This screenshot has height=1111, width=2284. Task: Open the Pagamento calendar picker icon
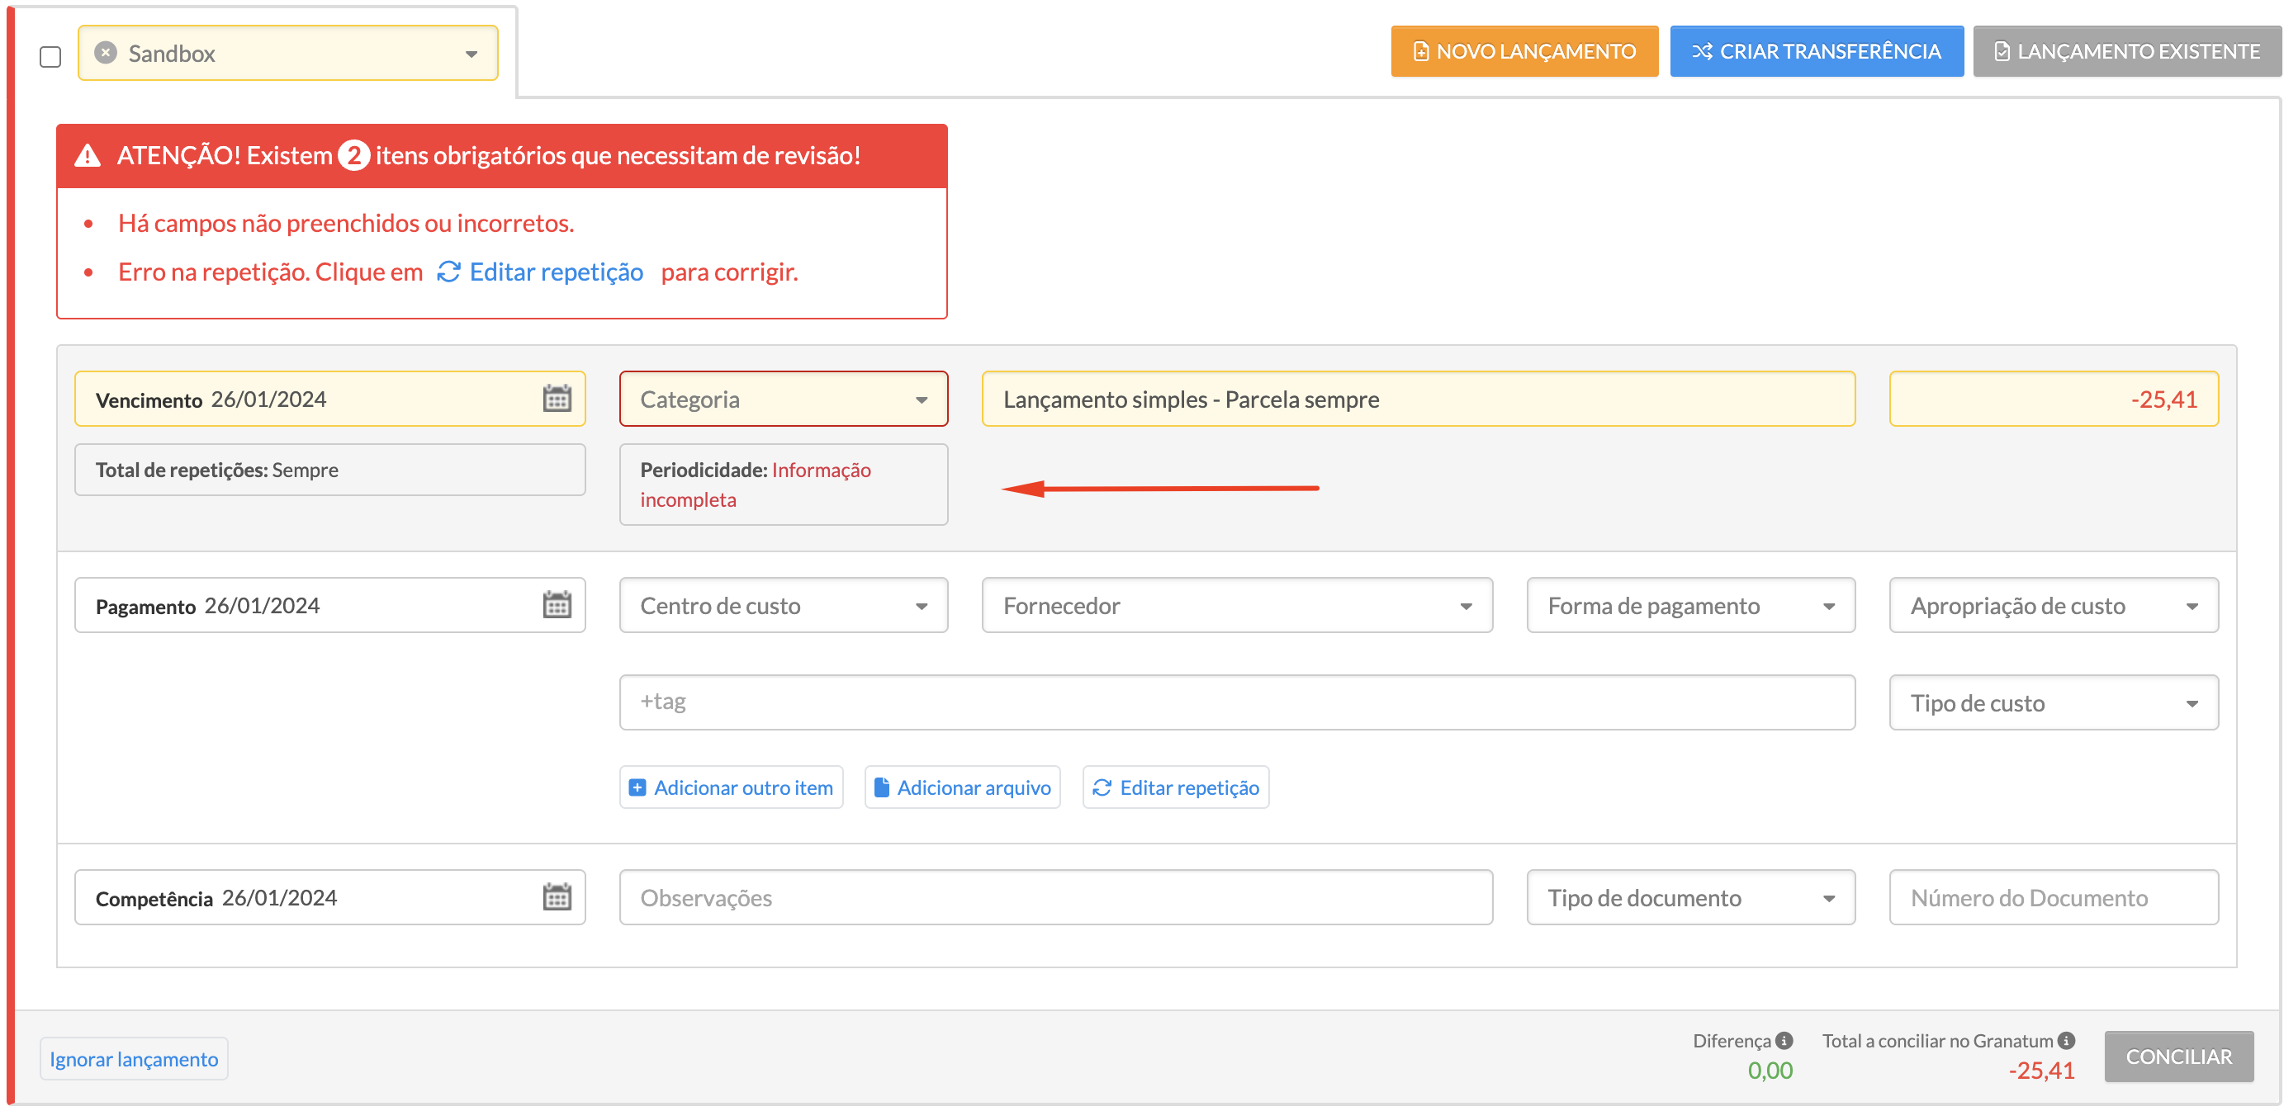click(x=557, y=606)
